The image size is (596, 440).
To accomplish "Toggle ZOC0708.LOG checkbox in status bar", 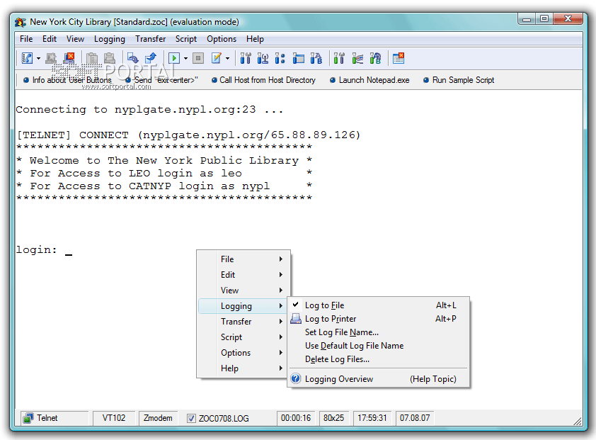I will [191, 418].
